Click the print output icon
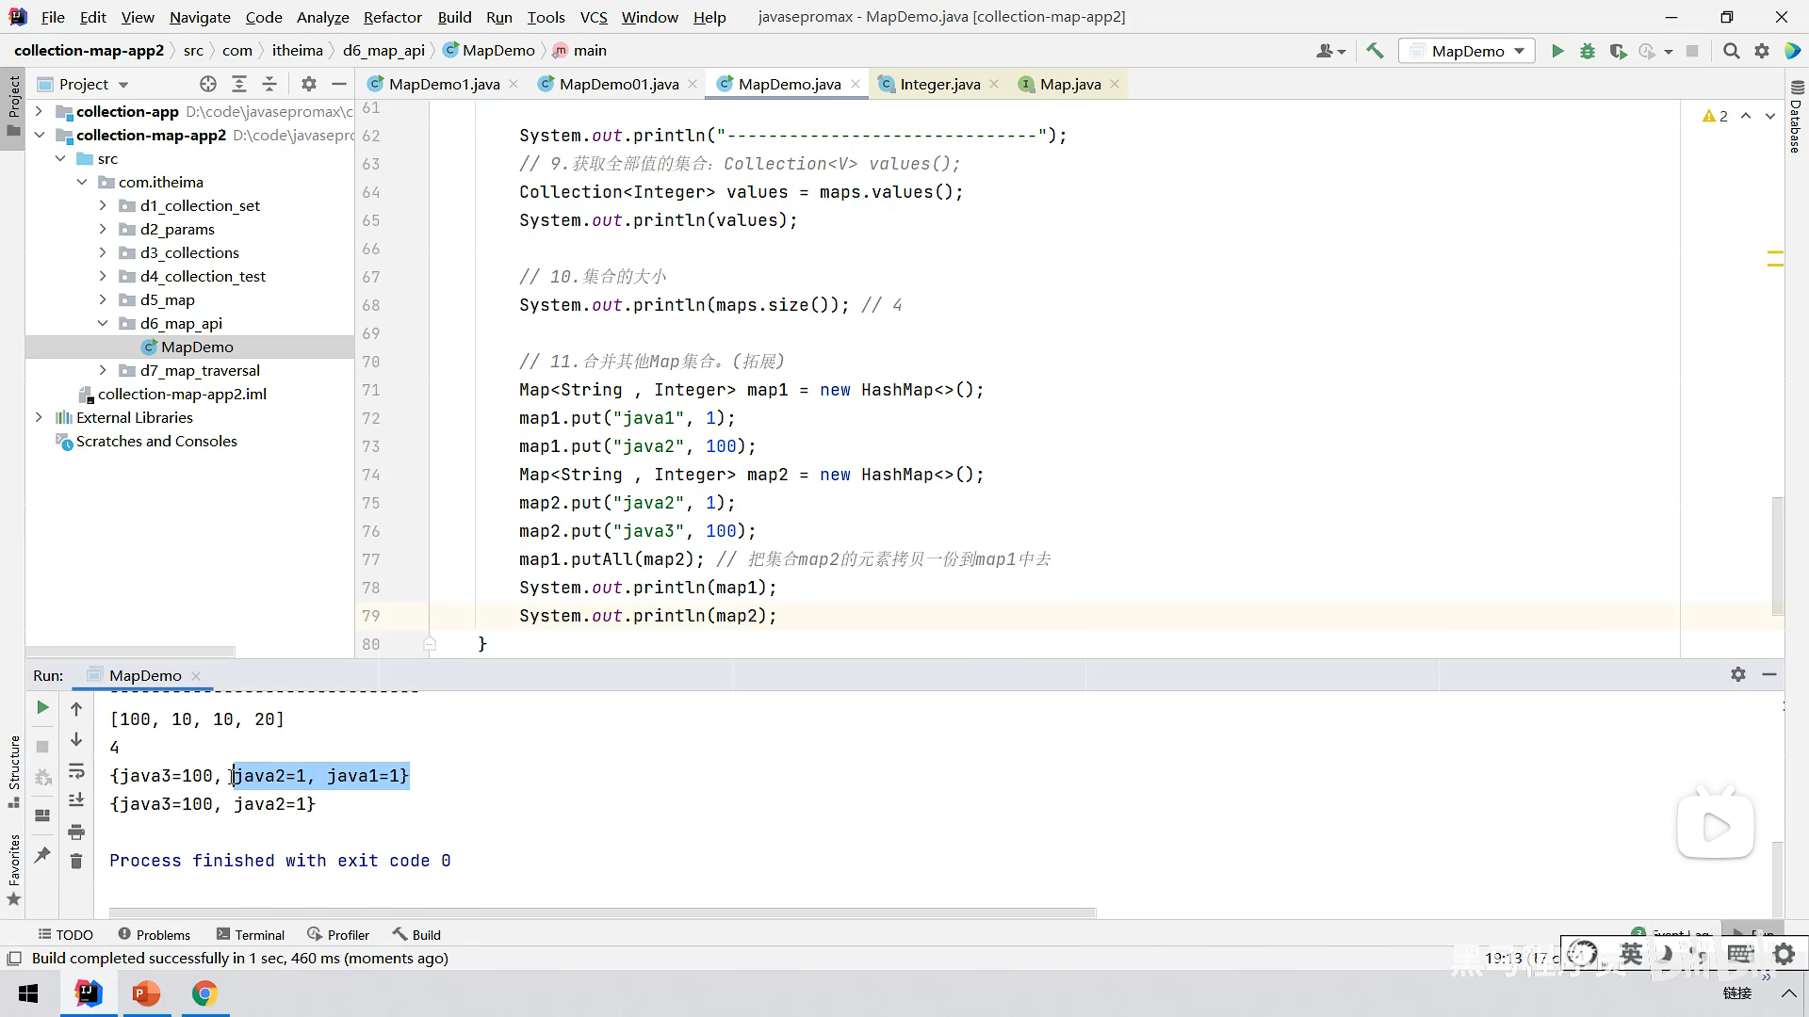Image resolution: width=1809 pixels, height=1017 pixels. pos(76,832)
